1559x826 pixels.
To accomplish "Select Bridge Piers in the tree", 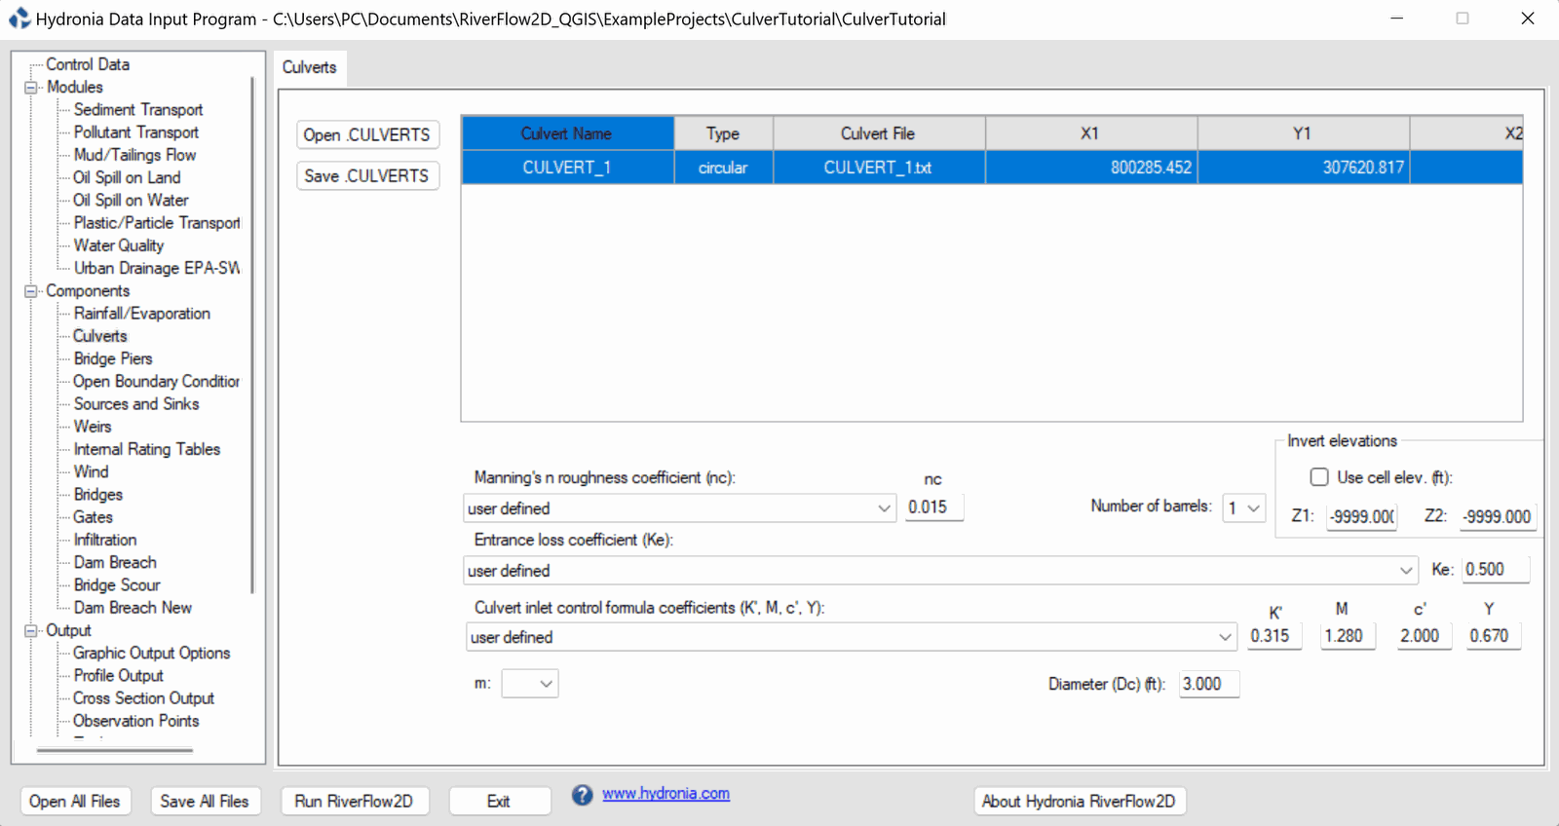I will pos(113,358).
